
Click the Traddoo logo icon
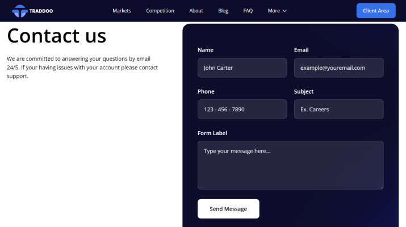20,11
